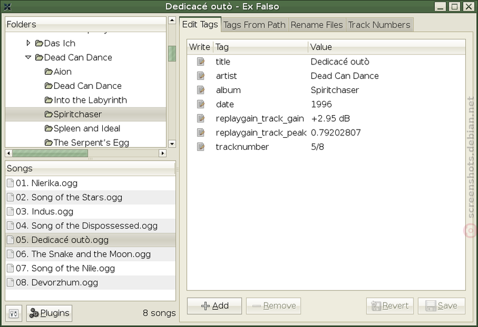
Task: Click the file icon of 08. Devorzhum.ogg
Action: coord(10,282)
